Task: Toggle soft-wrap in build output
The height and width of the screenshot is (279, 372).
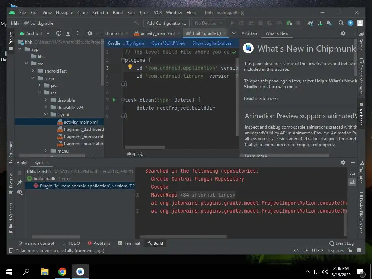Action: pyautogui.click(x=352, y=173)
